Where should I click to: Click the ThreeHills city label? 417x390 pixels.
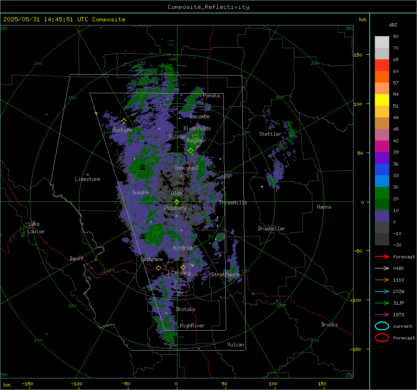[233, 203]
